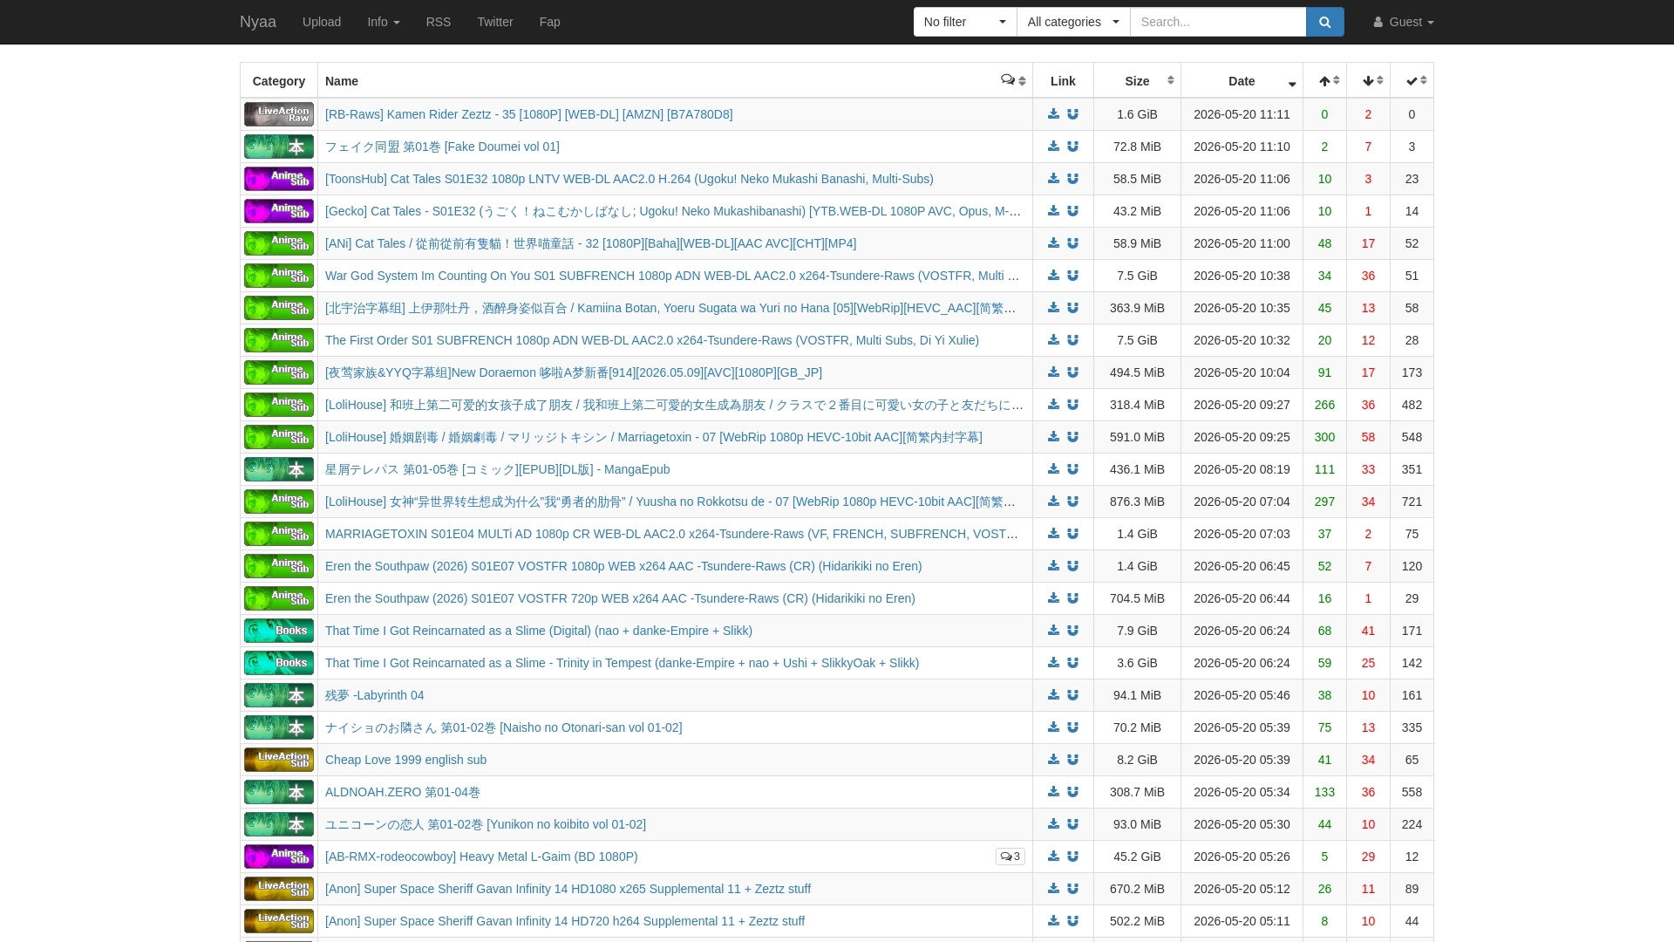This screenshot has height=942, width=1674.
Task: Click the search magnifier button
Action: 1324,22
